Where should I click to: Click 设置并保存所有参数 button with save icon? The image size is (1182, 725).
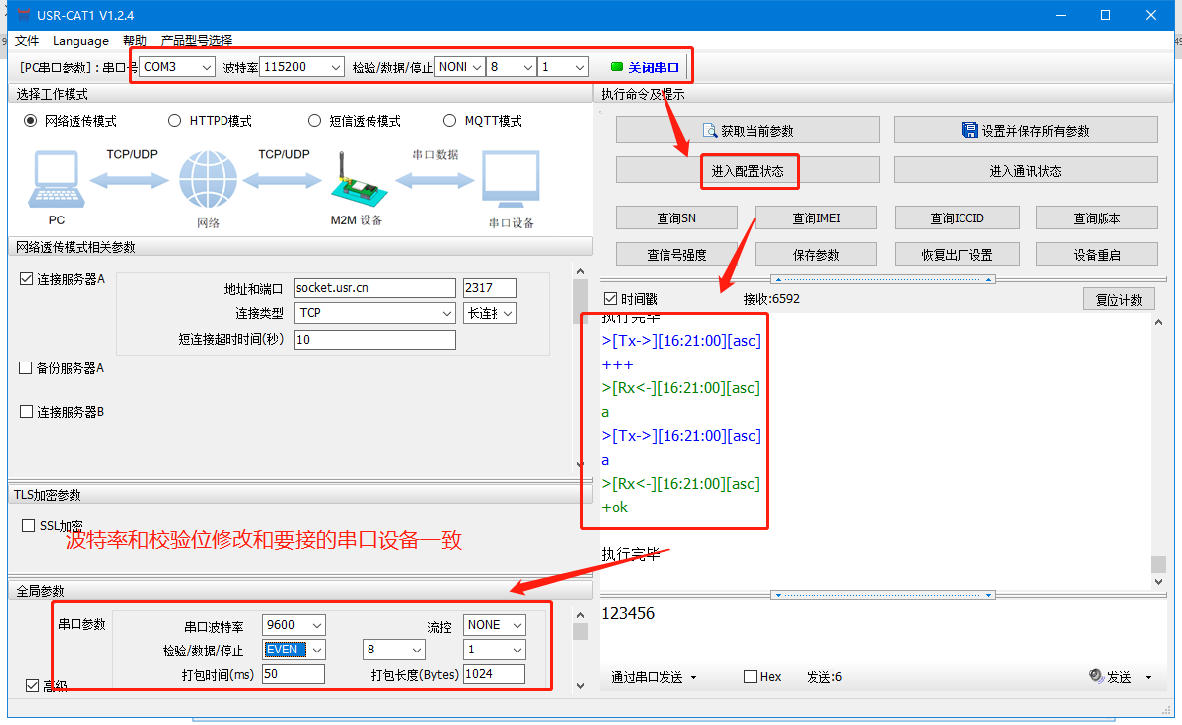click(x=1025, y=130)
